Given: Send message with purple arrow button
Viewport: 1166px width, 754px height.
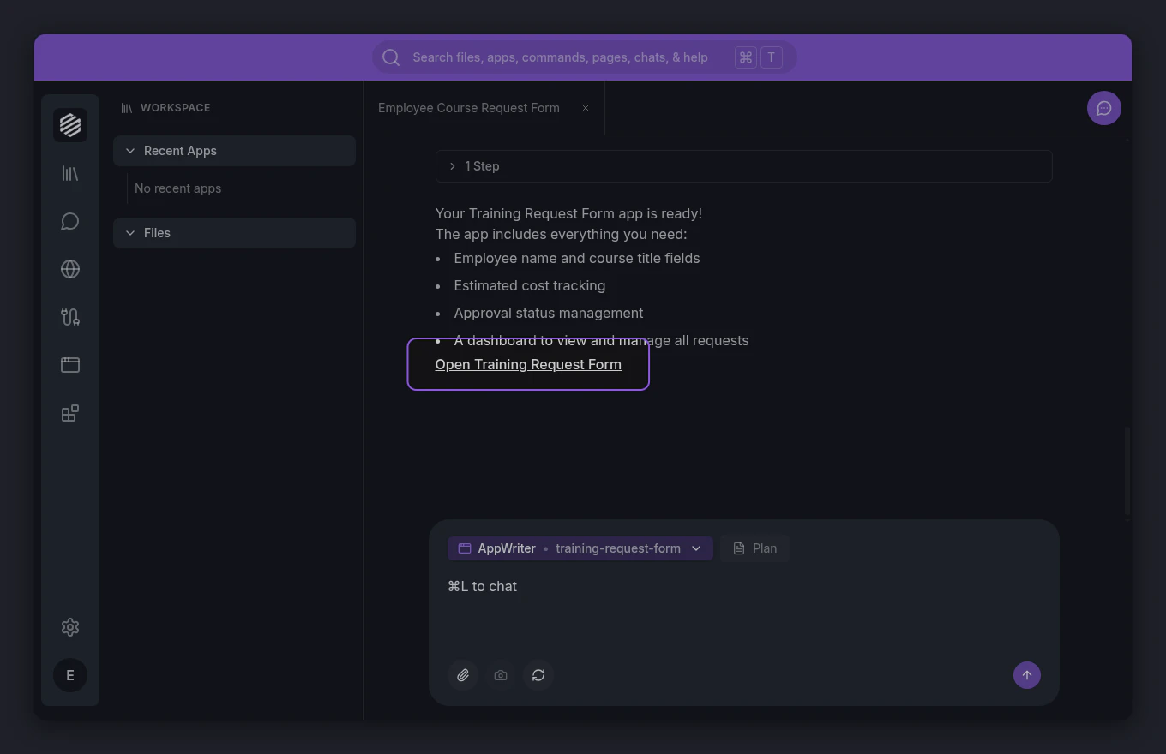Looking at the screenshot, I should click(1027, 675).
